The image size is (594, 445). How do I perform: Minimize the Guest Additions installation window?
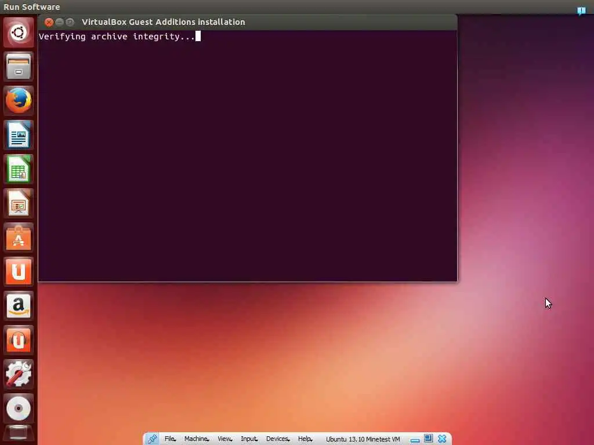[60, 23]
